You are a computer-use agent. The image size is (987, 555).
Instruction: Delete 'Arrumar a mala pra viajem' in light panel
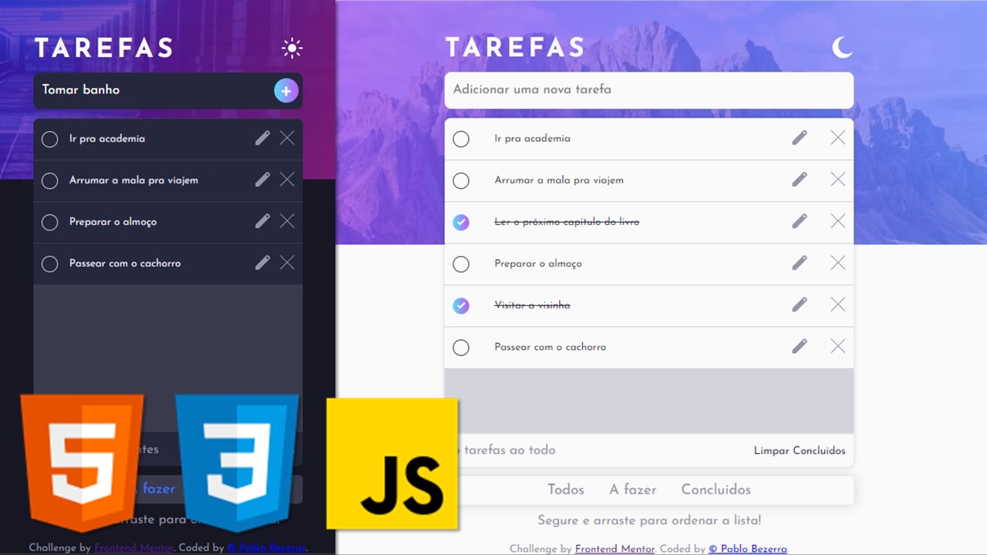pos(838,180)
